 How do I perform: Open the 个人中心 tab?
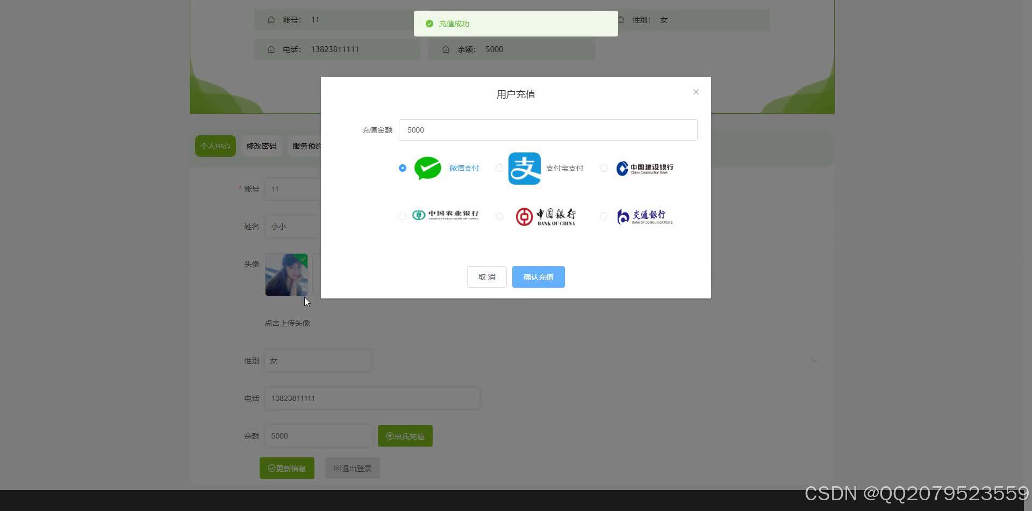216,146
